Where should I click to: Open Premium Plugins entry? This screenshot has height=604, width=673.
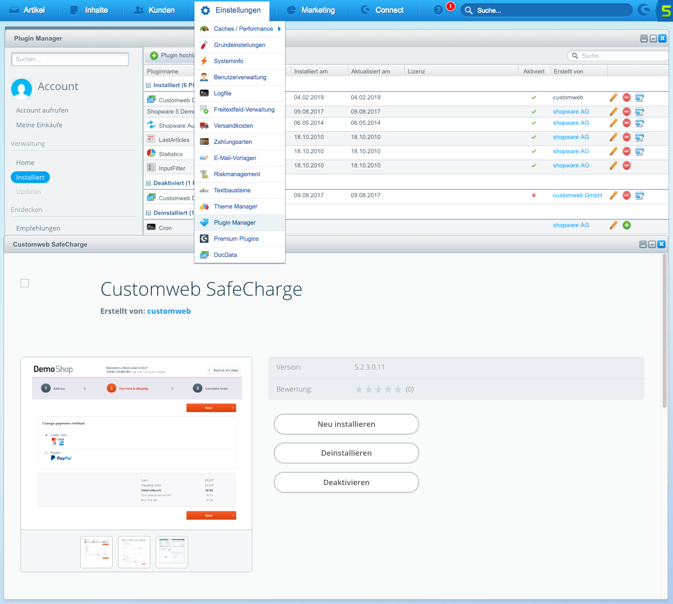[x=240, y=239]
